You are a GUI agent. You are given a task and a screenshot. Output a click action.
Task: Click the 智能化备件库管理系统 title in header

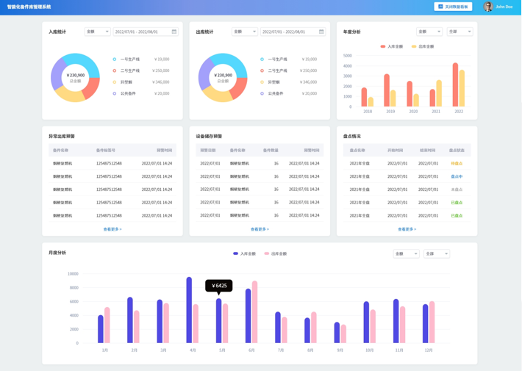[29, 7]
